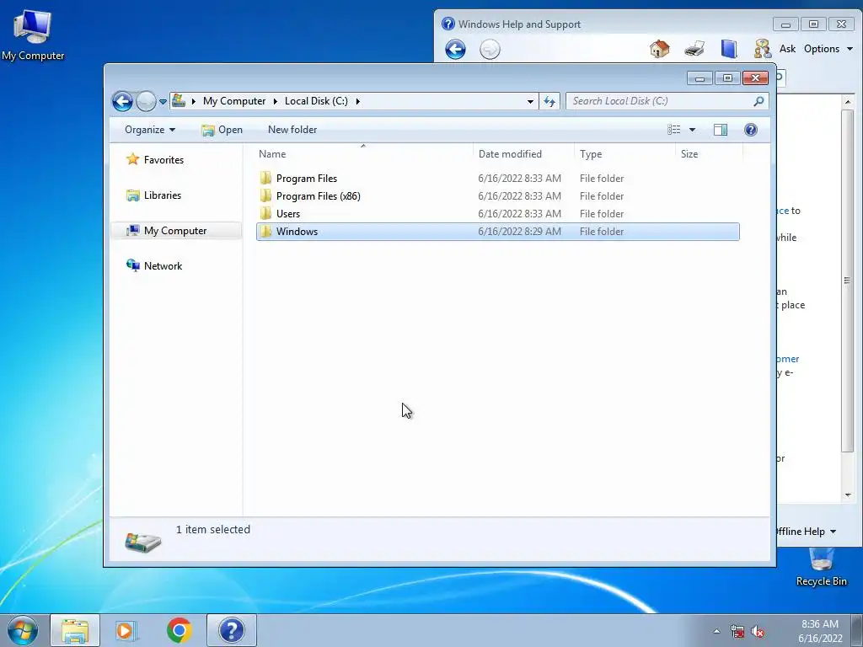
Task: Expand arrow after Local Disk (C:) breadcrumb
Action: point(357,101)
